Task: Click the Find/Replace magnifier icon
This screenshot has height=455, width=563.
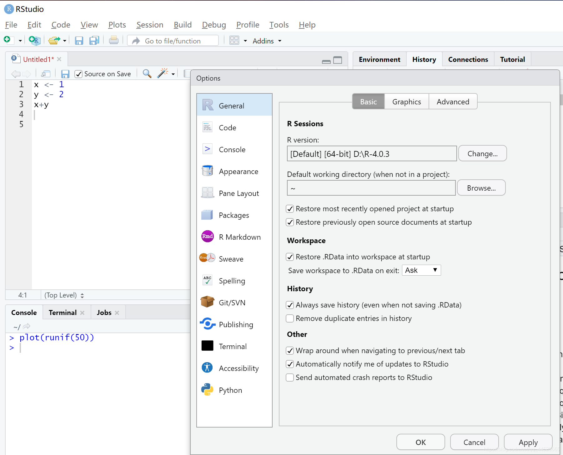Action: (x=147, y=74)
